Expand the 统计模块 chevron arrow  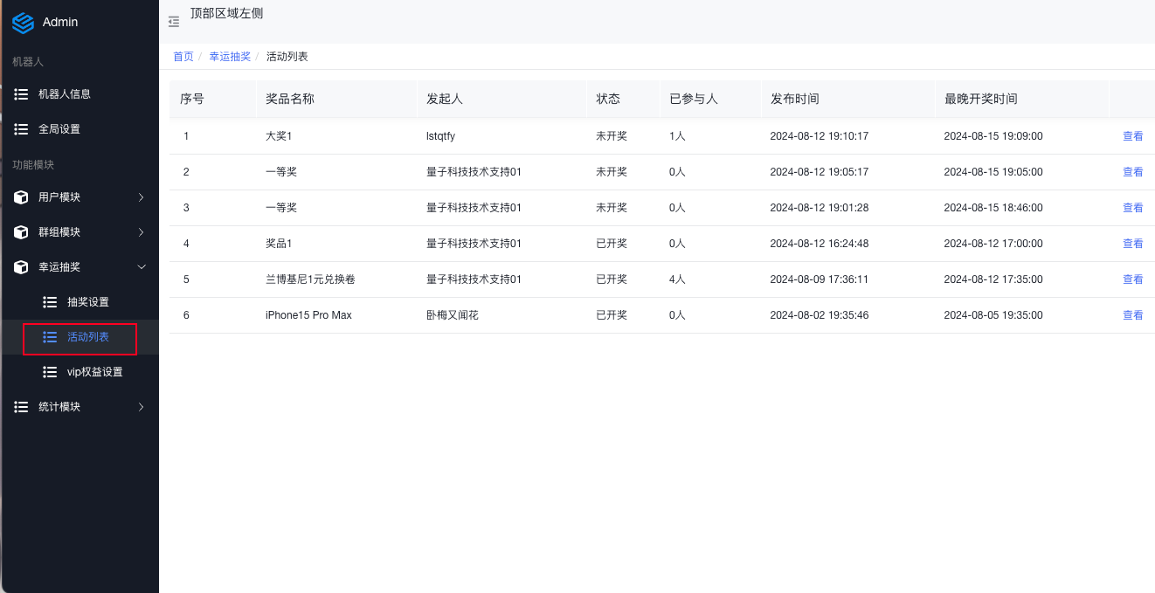(x=142, y=407)
